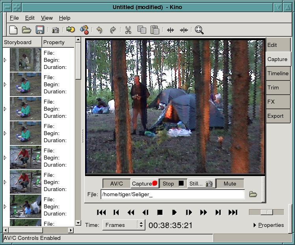This screenshot has height=245, width=295.
Task: Expand the Properties disclosure triangle
Action: (x=255, y=225)
